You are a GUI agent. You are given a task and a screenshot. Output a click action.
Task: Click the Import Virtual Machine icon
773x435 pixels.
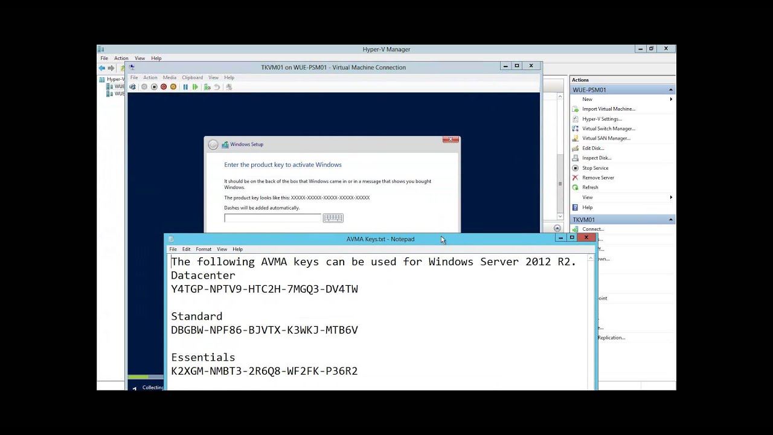[576, 109]
